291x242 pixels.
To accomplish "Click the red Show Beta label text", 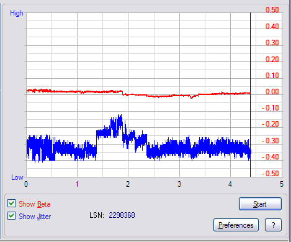I will tap(35, 204).
